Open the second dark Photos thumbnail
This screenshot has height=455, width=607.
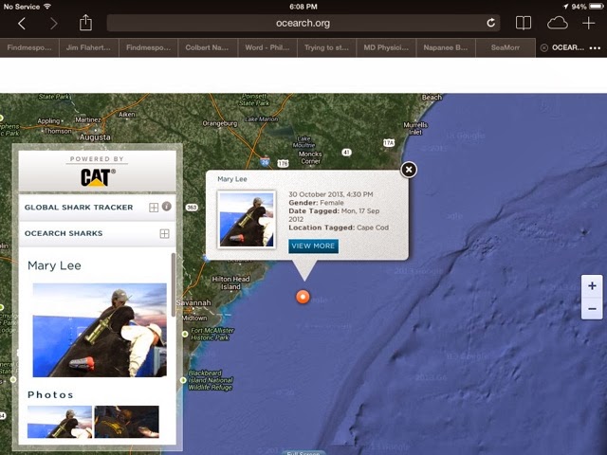pyautogui.click(x=126, y=422)
